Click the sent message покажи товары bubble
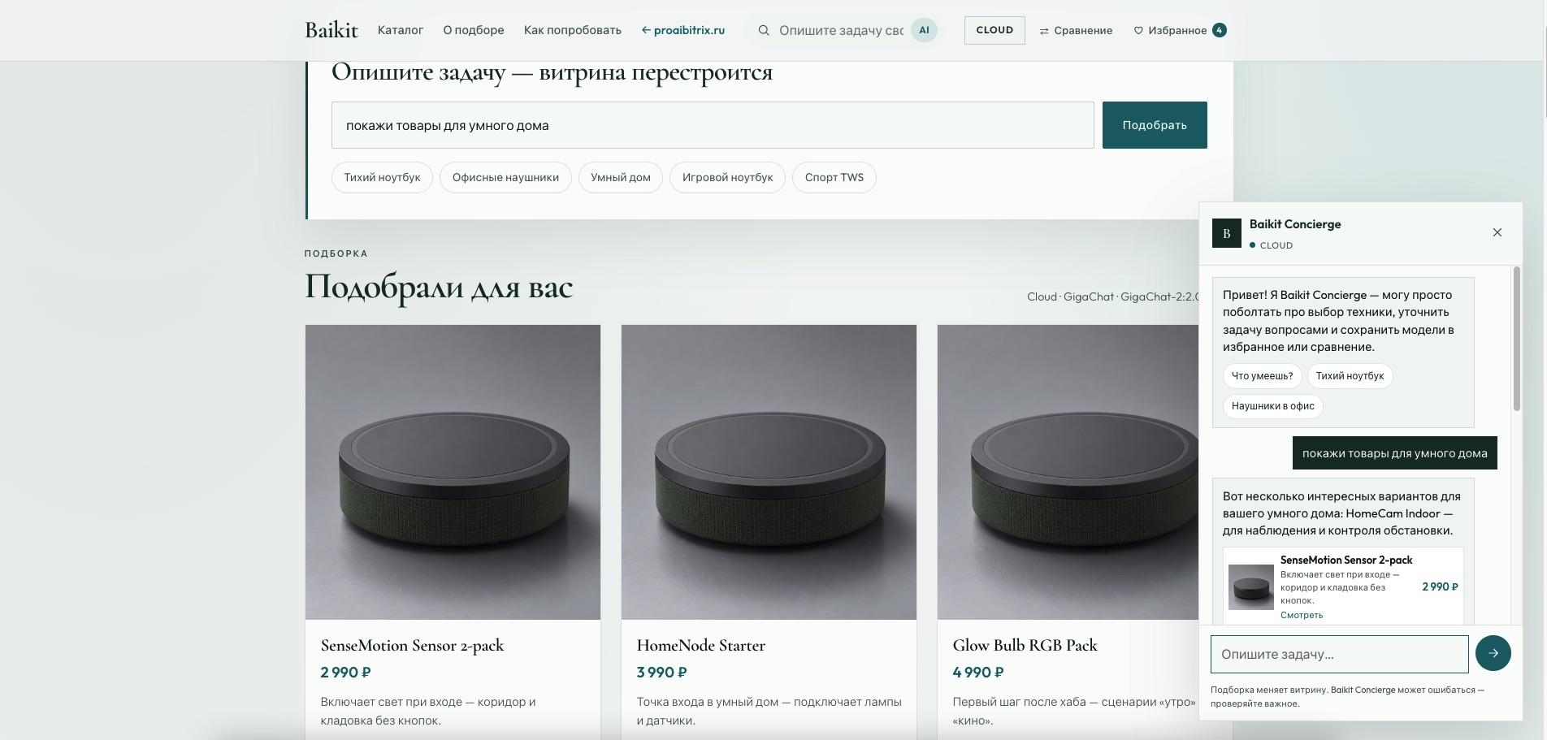The image size is (1547, 740). (x=1394, y=453)
